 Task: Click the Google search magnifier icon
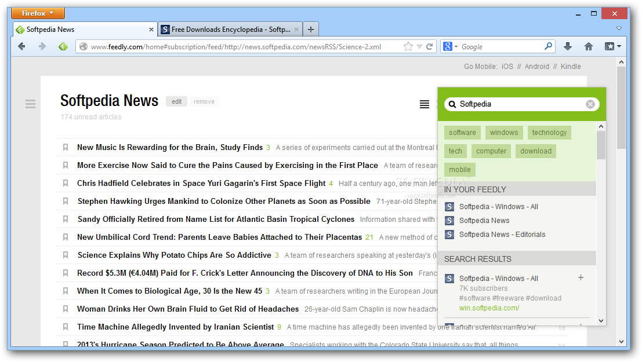(x=548, y=46)
